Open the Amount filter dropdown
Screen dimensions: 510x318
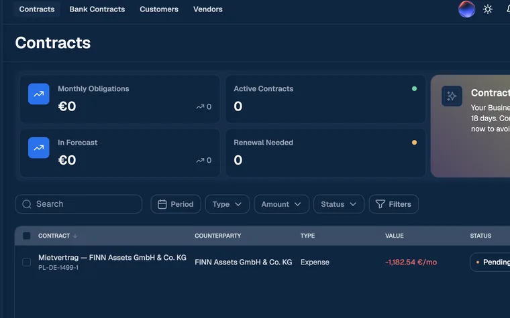coord(281,204)
